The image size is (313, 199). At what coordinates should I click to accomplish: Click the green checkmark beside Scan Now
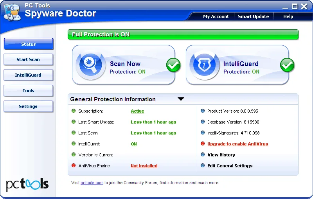pyautogui.click(x=173, y=65)
